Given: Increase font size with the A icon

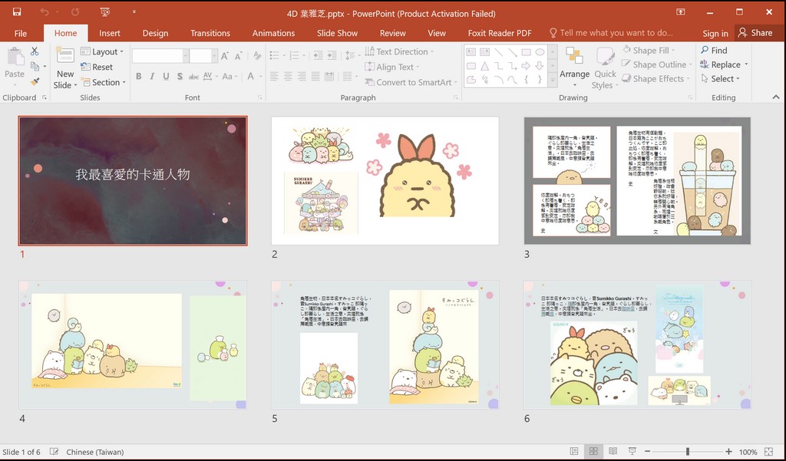Looking at the screenshot, I should pos(225,56).
